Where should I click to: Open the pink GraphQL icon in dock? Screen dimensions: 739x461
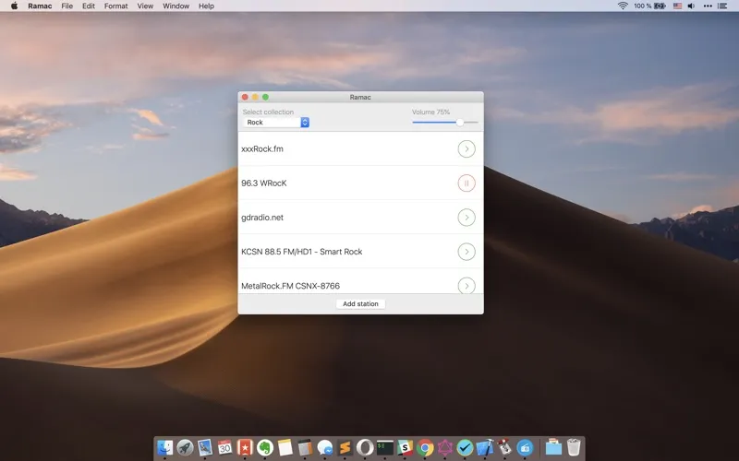[445, 447]
